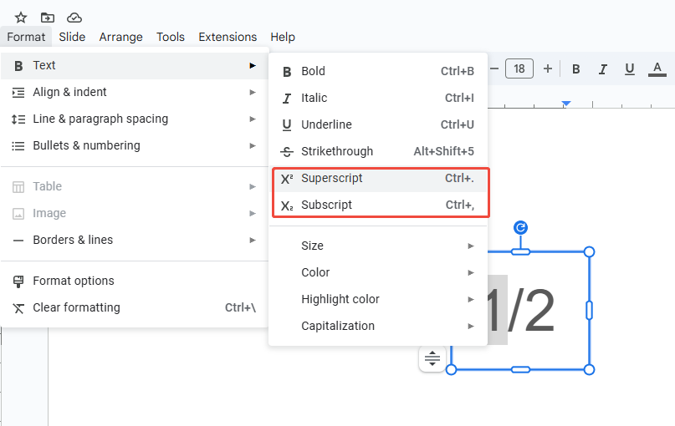Viewport: 675px width, 426px height.
Task: Expand the Color submenu
Action: coord(378,272)
